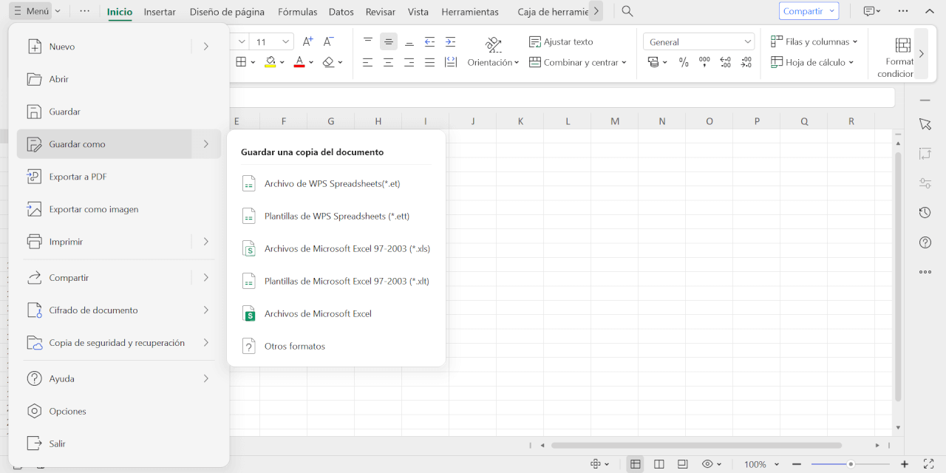Image resolution: width=946 pixels, height=473 pixels.
Task: Toggle middle vertical alignment
Action: pyautogui.click(x=388, y=41)
